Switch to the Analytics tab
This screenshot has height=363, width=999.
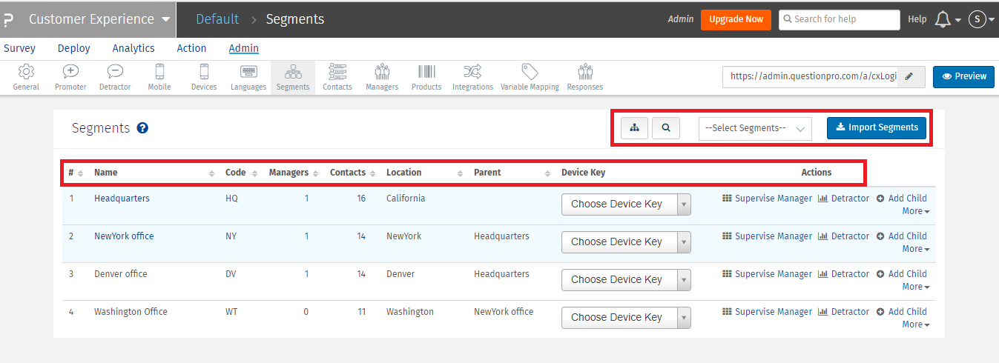pyautogui.click(x=133, y=48)
